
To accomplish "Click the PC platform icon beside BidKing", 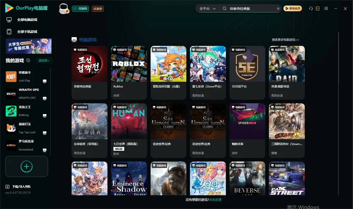I will (x=44, y=116).
